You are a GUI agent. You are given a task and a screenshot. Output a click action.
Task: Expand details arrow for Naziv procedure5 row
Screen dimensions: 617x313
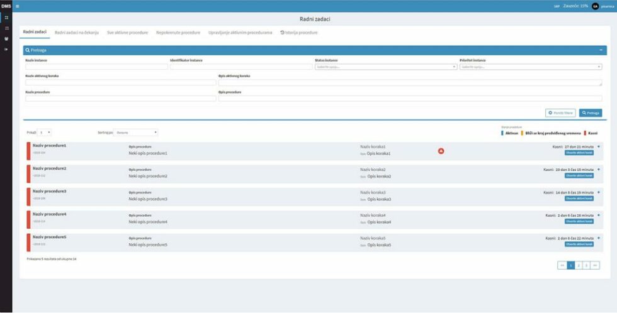[x=599, y=238]
